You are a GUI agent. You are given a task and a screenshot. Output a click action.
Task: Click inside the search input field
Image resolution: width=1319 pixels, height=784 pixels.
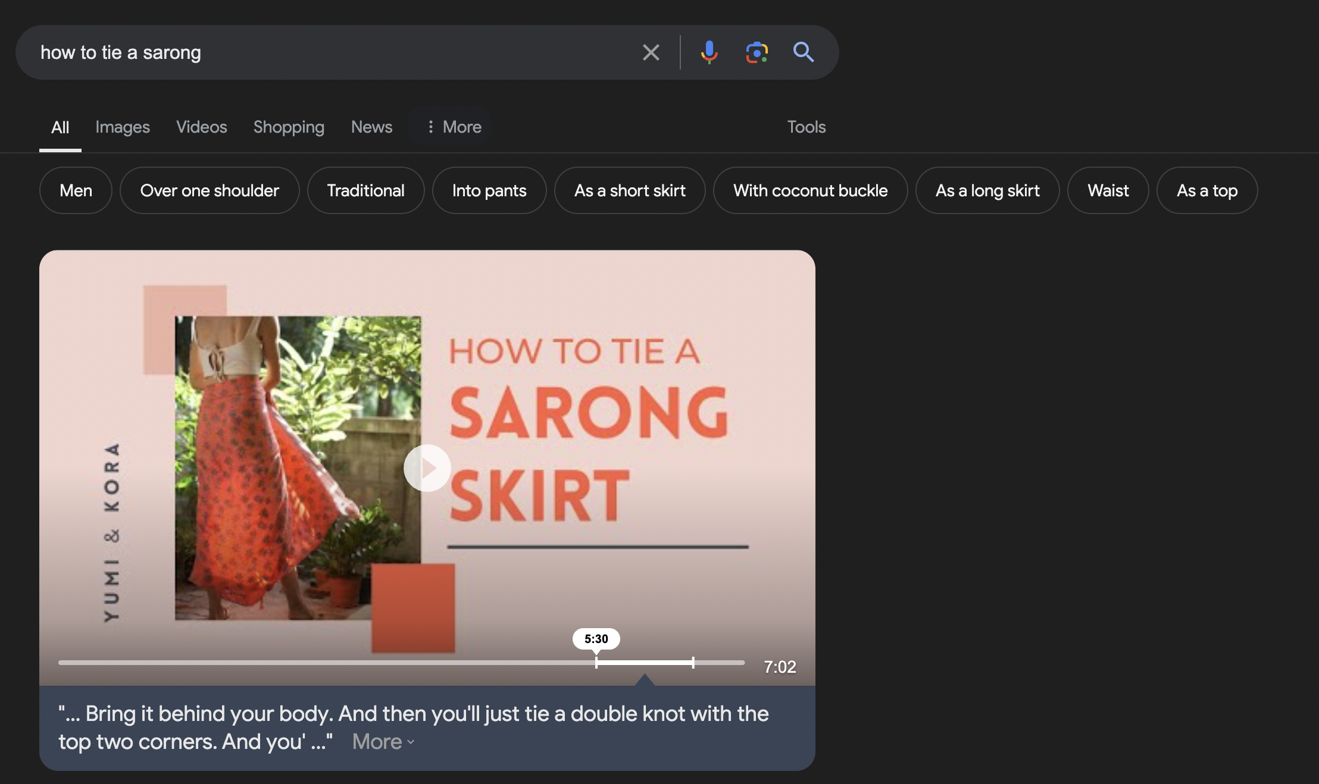click(298, 52)
